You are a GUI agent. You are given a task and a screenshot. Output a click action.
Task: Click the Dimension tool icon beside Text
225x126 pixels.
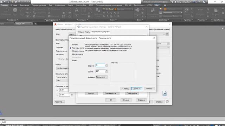(84, 10)
